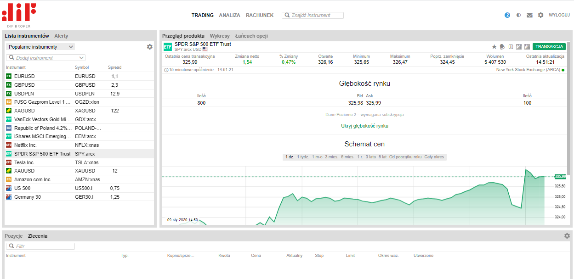Select the 1 dz. chart range
Image resolution: width=574 pixels, height=279 pixels.
pyautogui.click(x=290, y=157)
